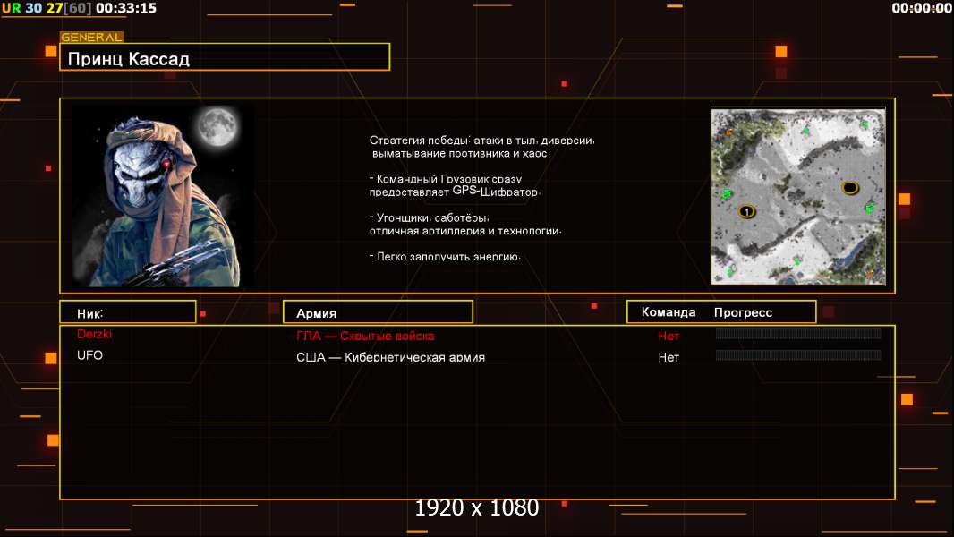Click the 00:33:15 timer in the top-left overlay
Image resolution: width=954 pixels, height=537 pixels.
coord(125,8)
